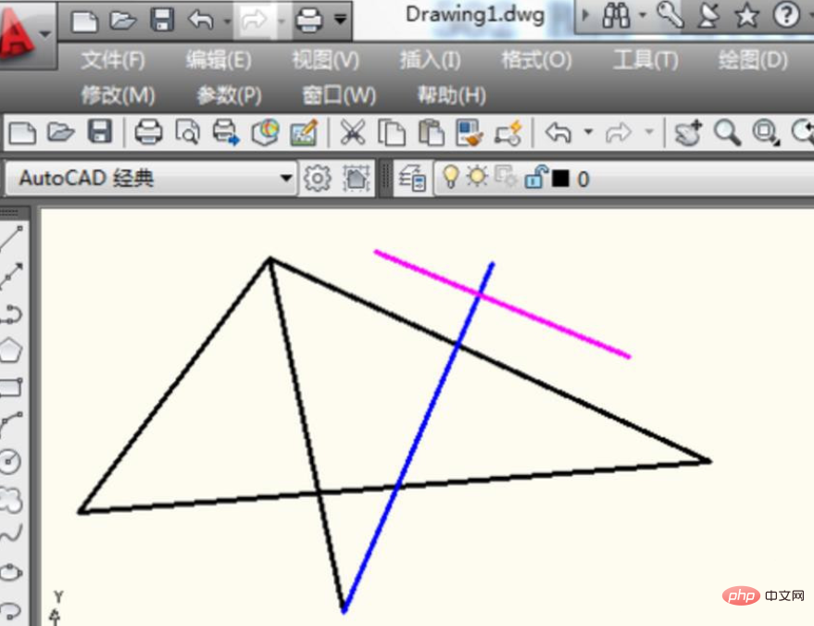Click Open folder in standard toolbar
Viewport: 814px width, 626px height.
61,131
